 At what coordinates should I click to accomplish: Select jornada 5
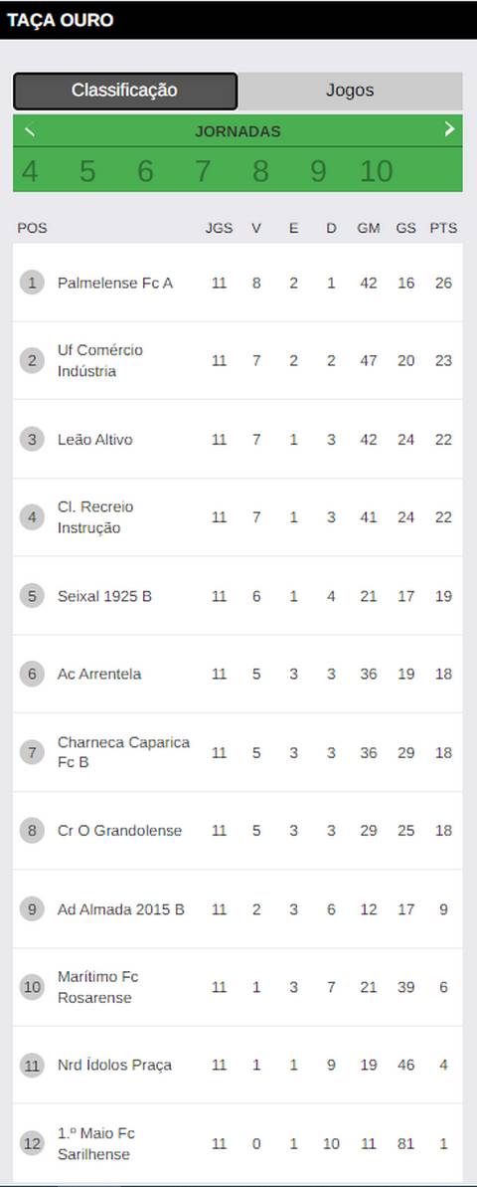[x=87, y=171]
